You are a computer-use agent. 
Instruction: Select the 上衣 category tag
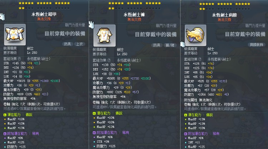point(79,44)
